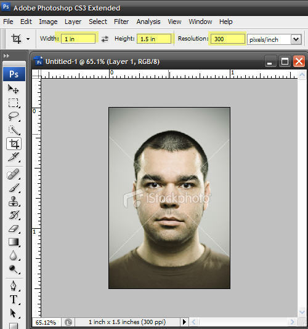
Task: Select the Brush tool
Action: (14, 188)
